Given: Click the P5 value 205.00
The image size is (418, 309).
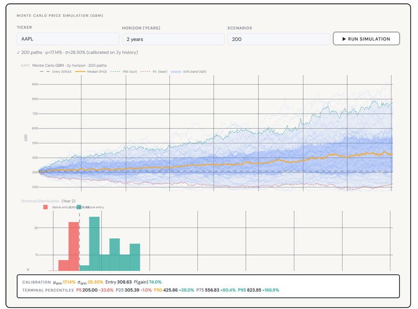Looking at the screenshot, I should click(x=90, y=290).
